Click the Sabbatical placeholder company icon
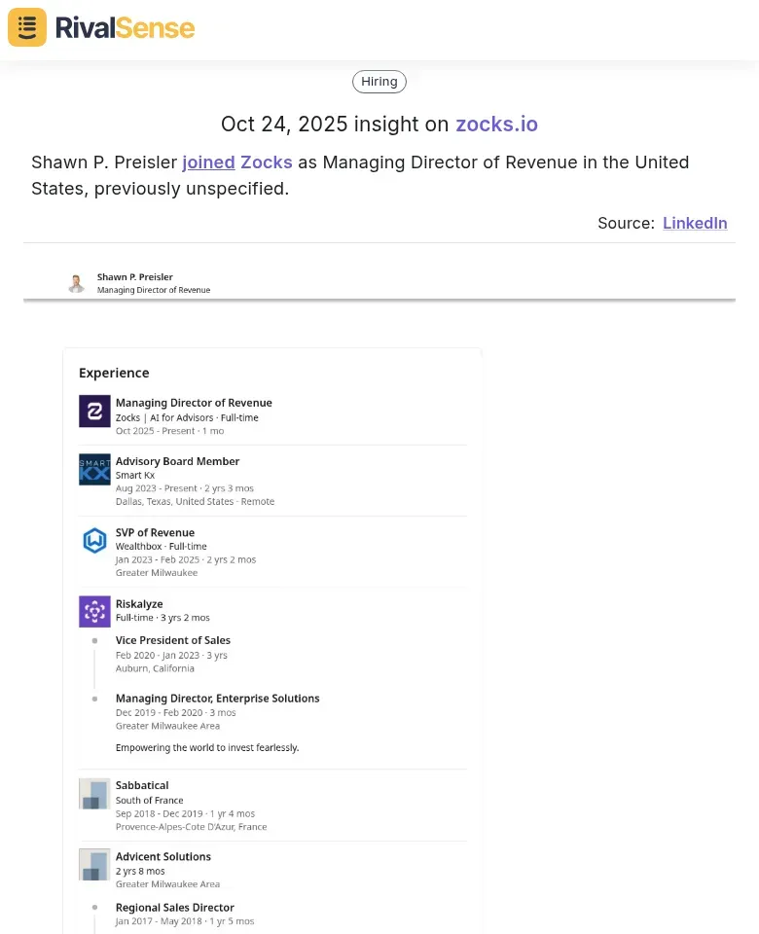The width and height of the screenshot is (759, 934). pos(94,793)
